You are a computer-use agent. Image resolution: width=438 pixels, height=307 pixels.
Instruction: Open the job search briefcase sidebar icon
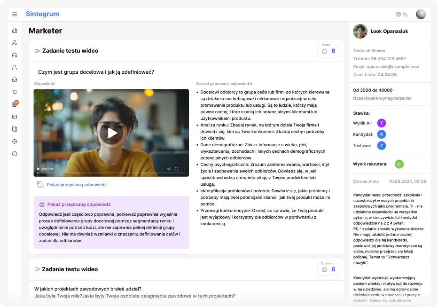point(15,55)
